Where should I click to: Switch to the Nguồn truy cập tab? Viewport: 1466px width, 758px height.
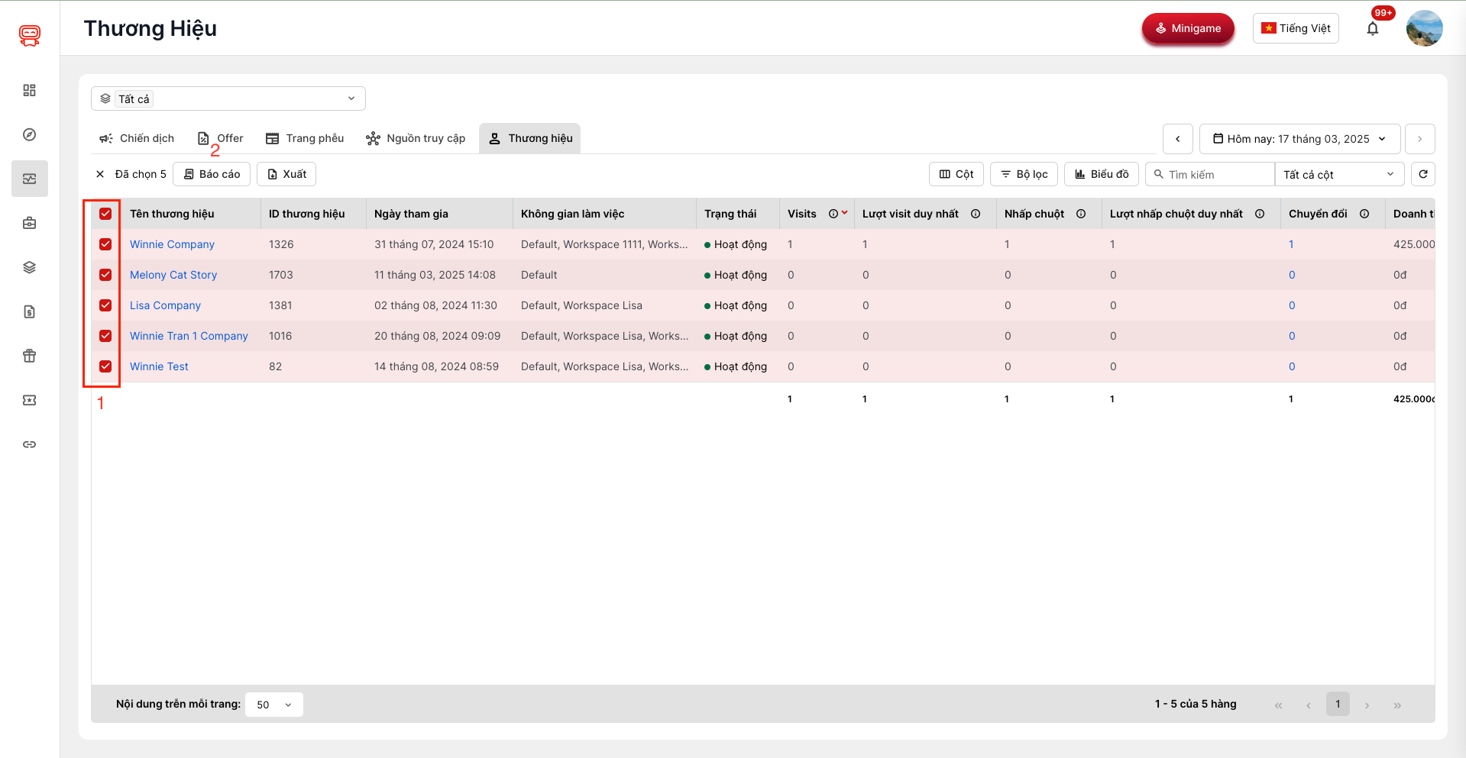pos(416,138)
